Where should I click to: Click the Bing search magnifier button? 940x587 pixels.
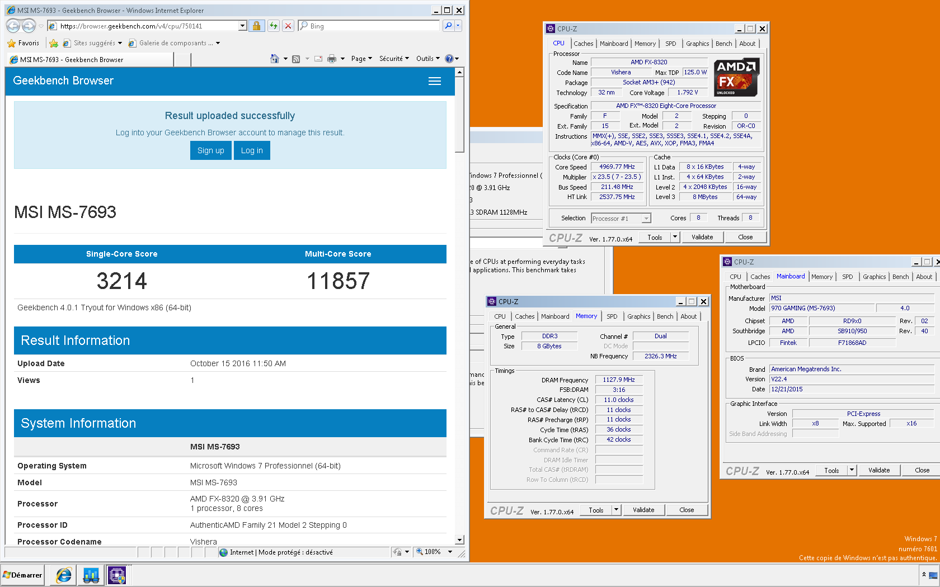448,26
